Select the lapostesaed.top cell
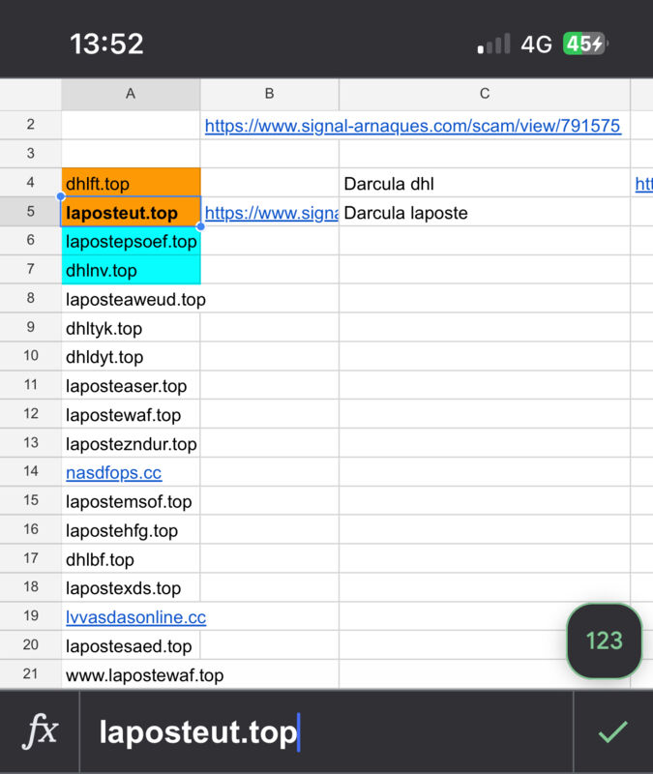This screenshot has width=653, height=774. pyautogui.click(x=131, y=645)
